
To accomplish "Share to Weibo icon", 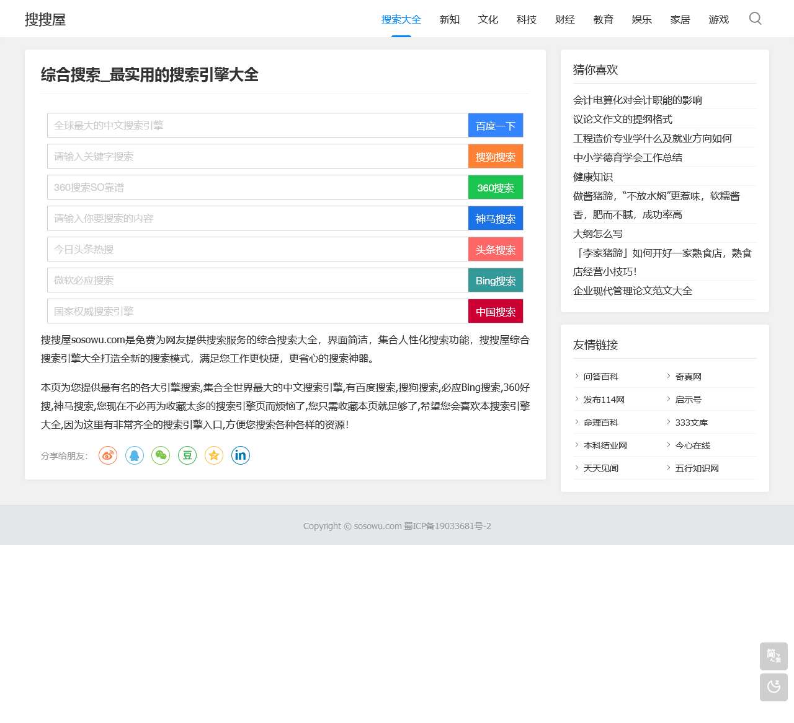I will (x=108, y=455).
